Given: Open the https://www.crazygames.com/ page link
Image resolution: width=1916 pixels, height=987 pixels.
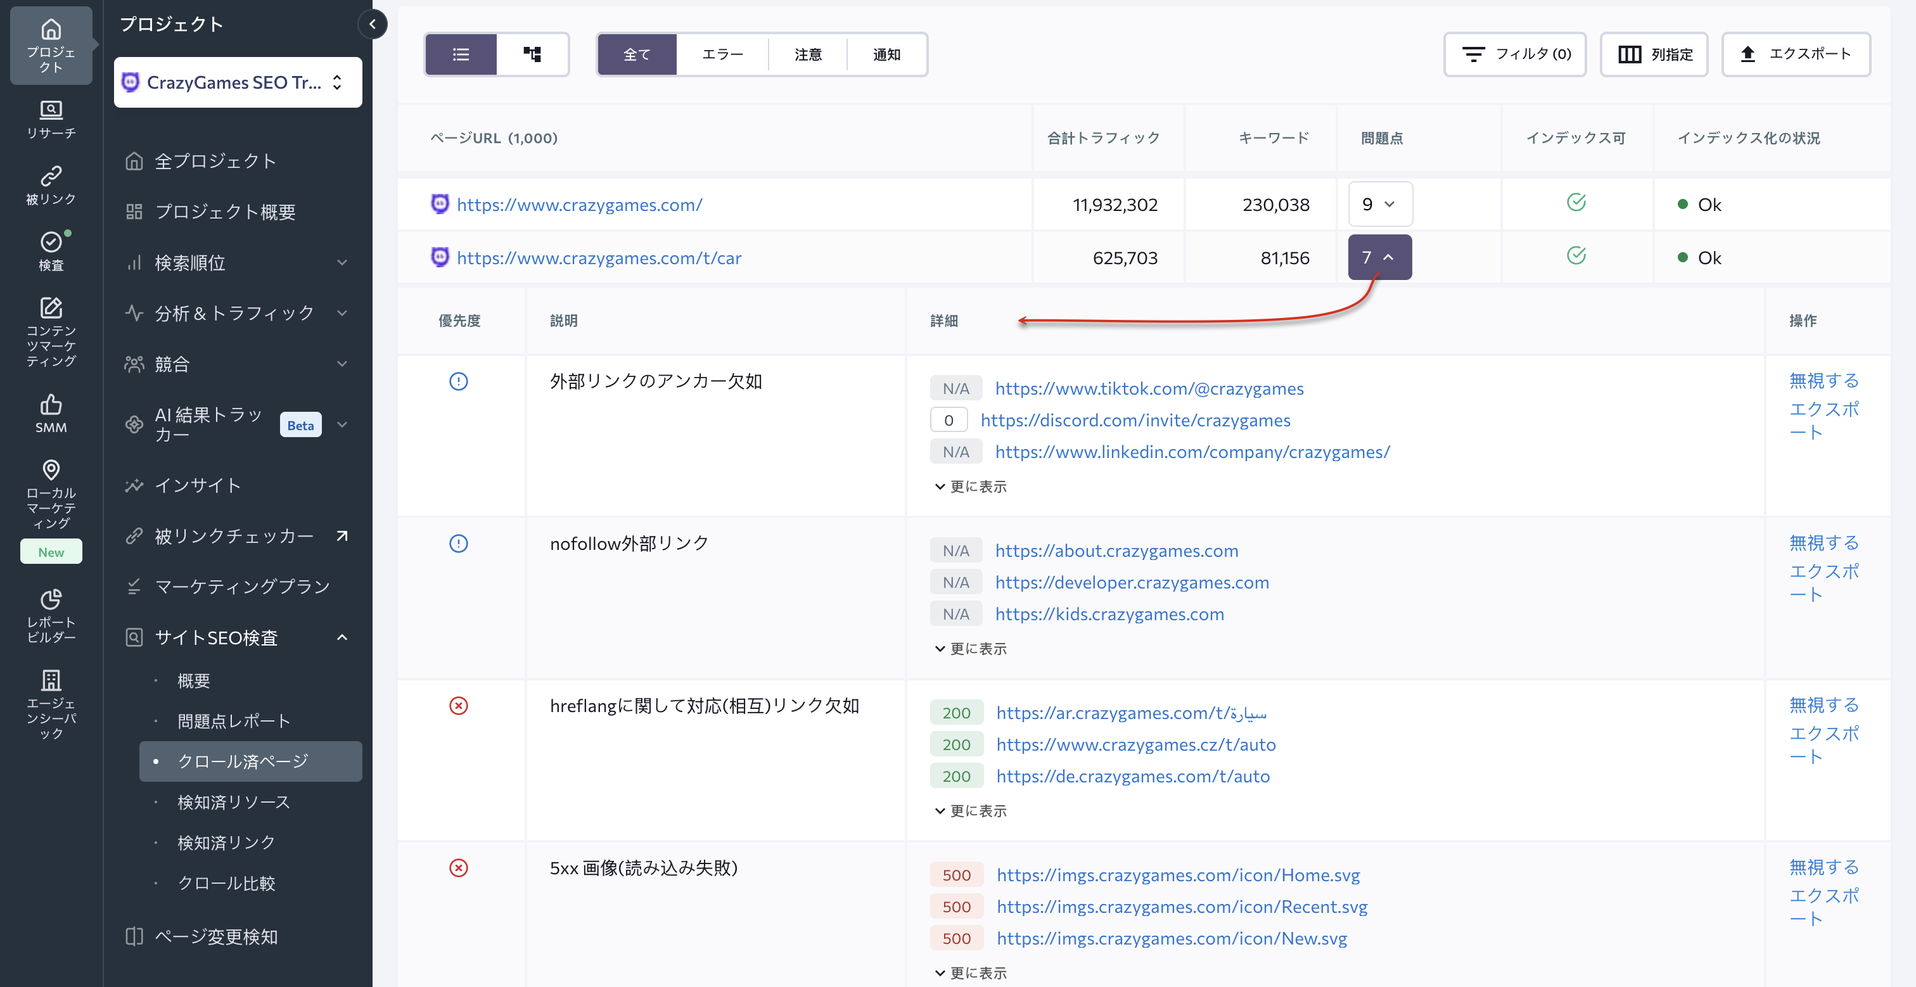Looking at the screenshot, I should pos(579,205).
